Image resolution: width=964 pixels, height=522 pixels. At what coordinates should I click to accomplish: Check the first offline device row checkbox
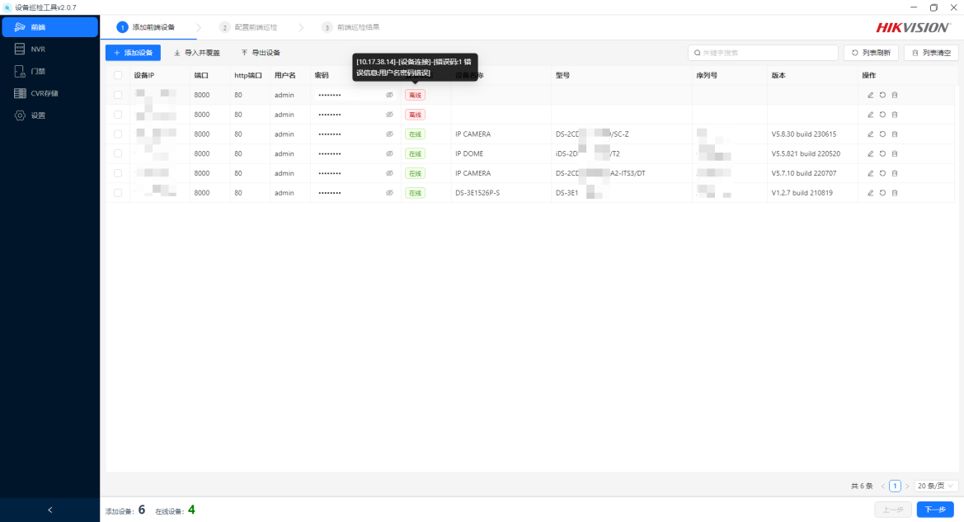point(118,96)
